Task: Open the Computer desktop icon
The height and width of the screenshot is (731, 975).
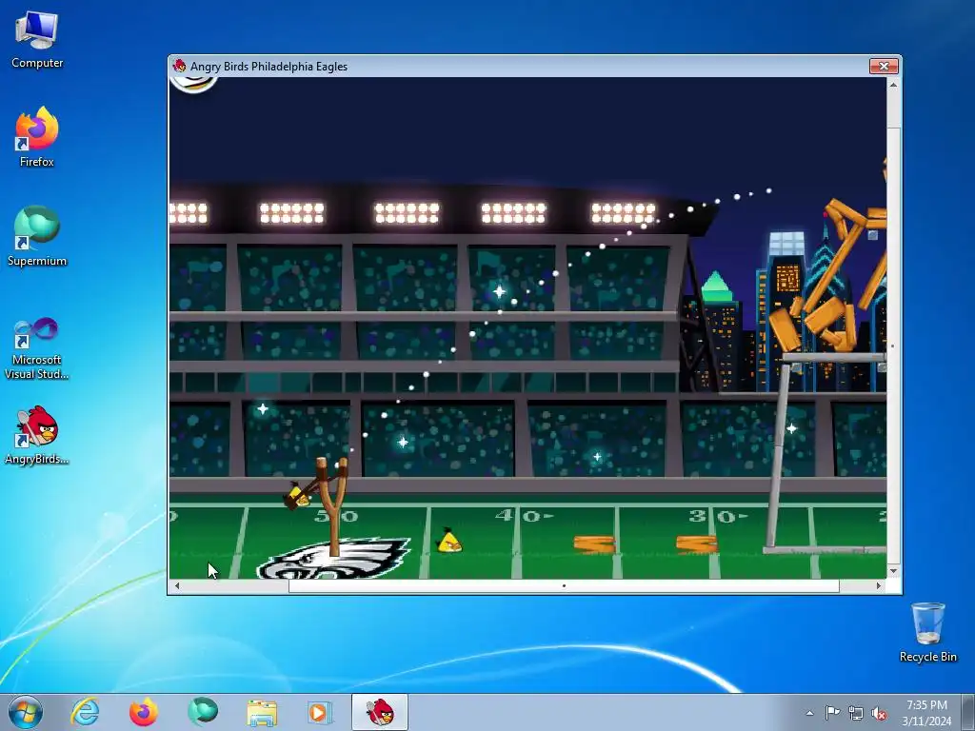Action: (37, 38)
